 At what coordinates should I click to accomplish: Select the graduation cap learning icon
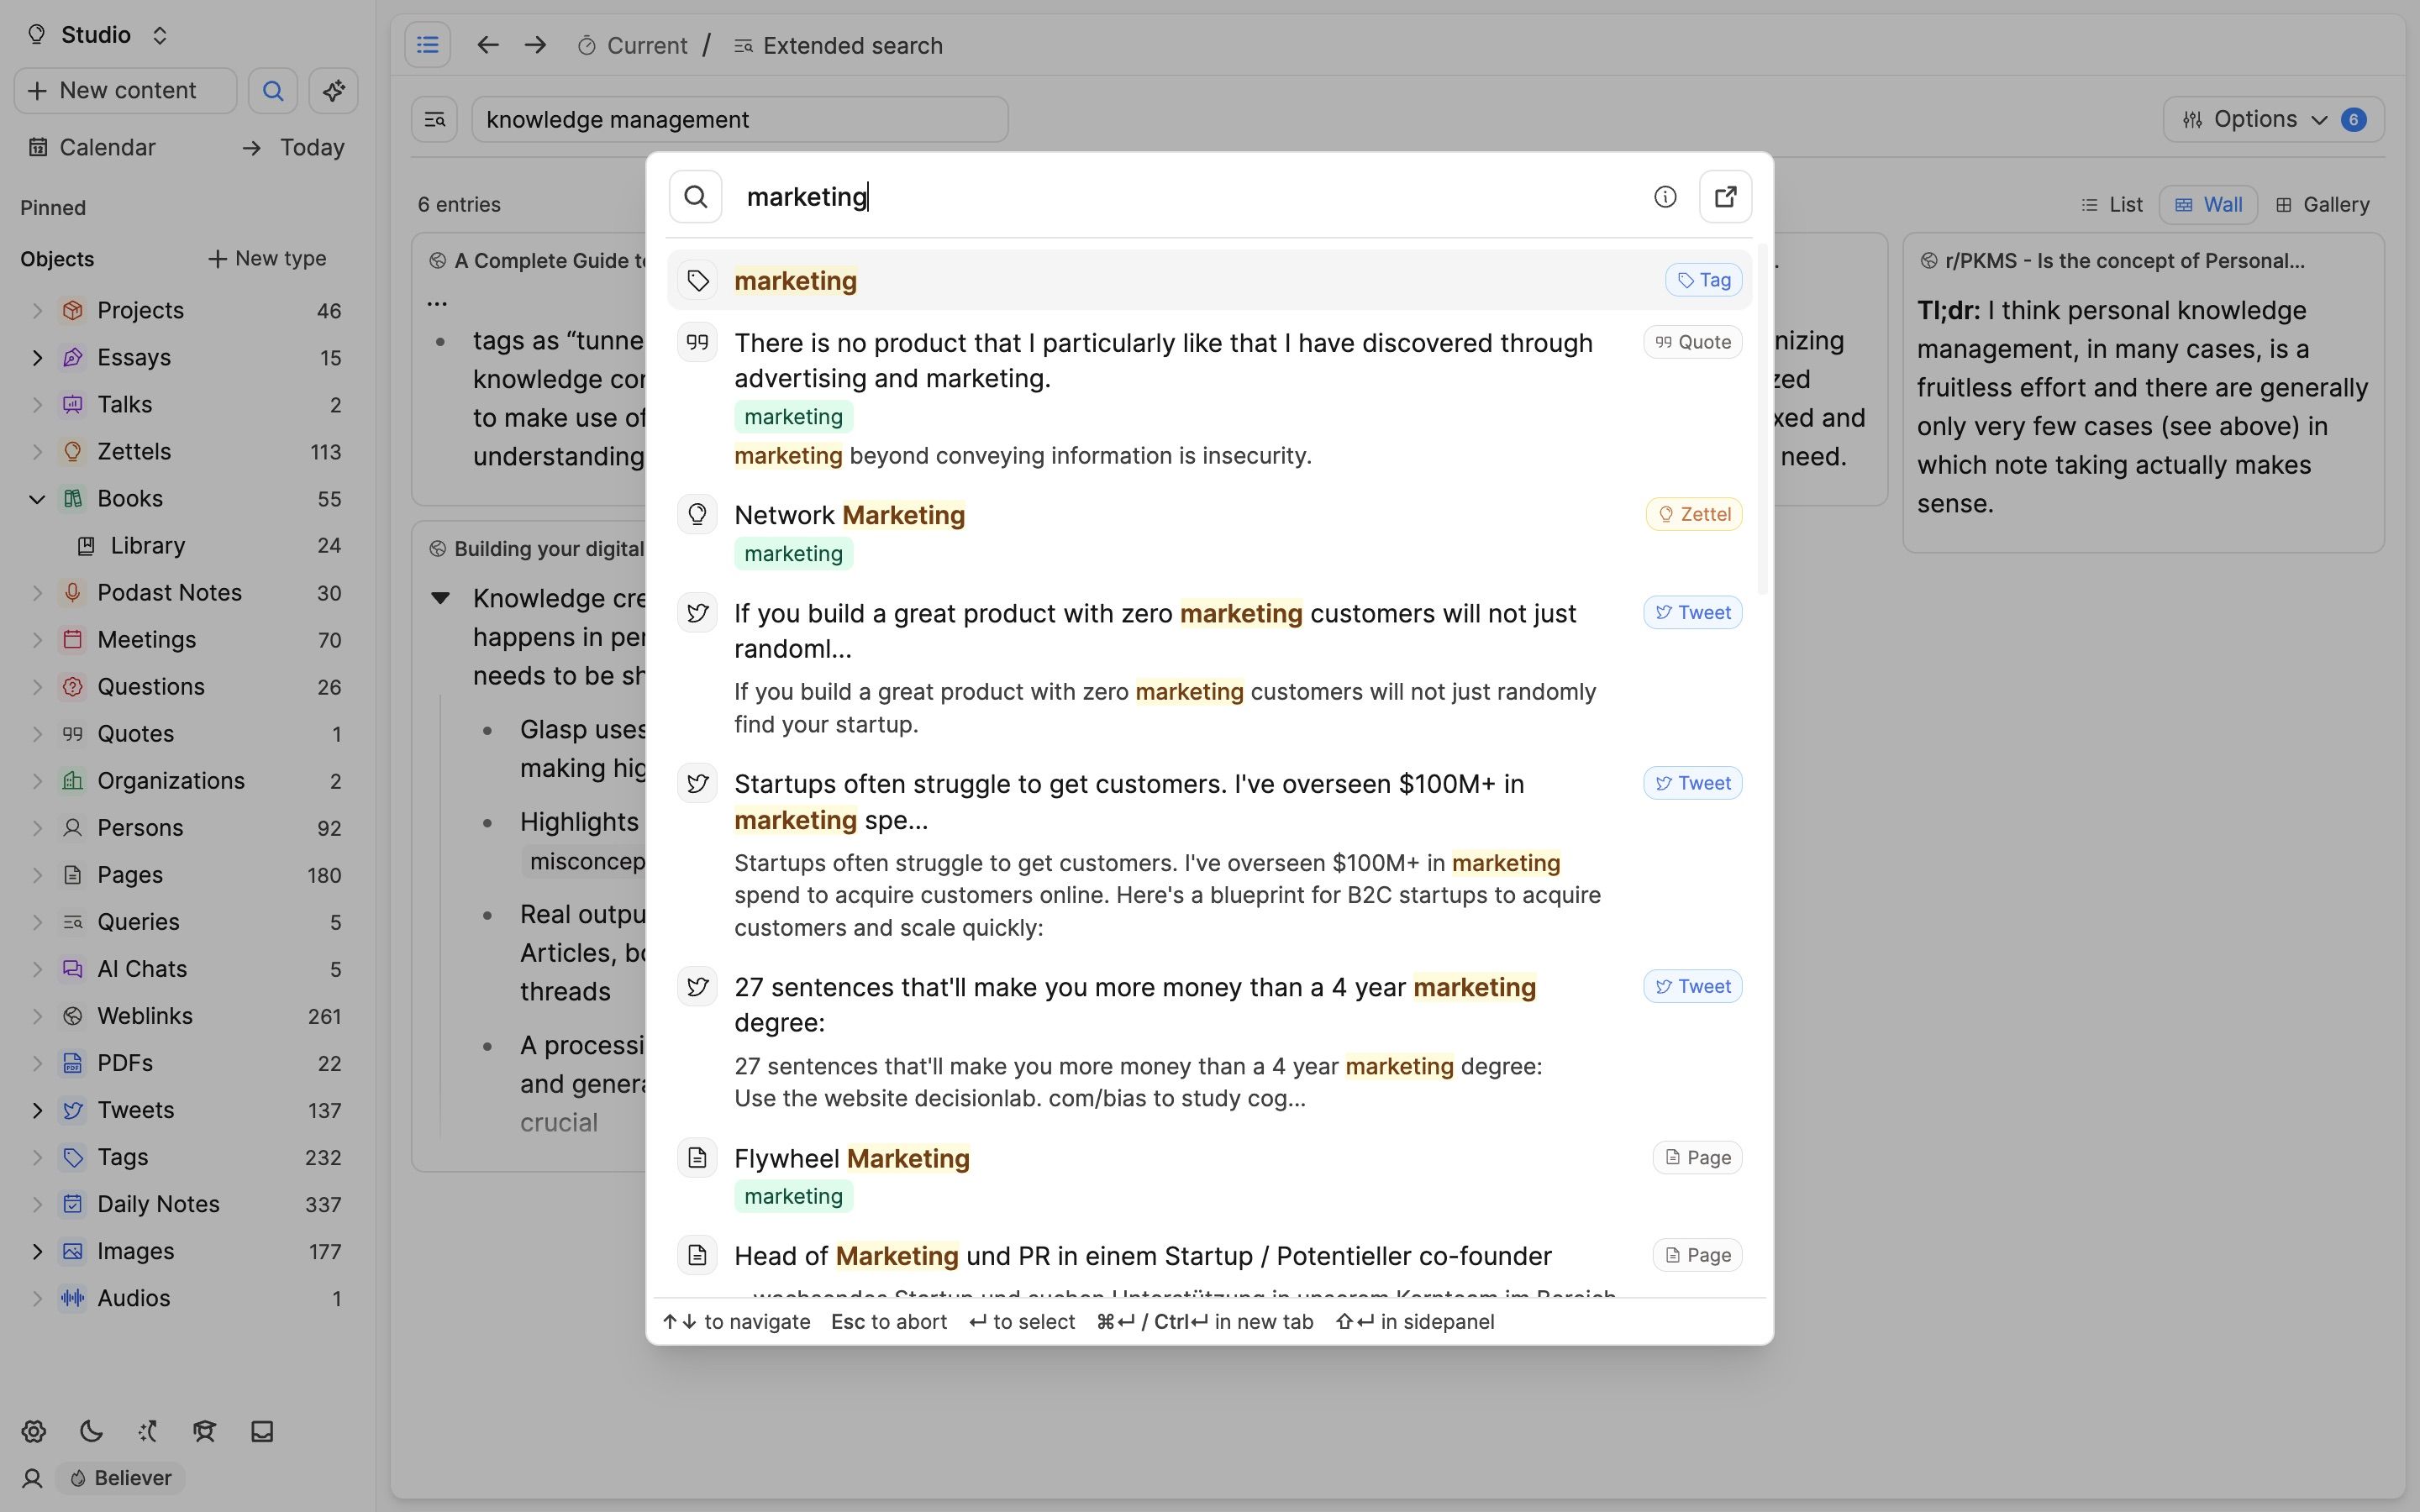point(204,1431)
